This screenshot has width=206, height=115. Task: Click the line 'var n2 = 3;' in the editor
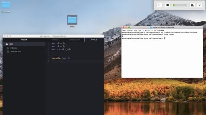coord(59,46)
